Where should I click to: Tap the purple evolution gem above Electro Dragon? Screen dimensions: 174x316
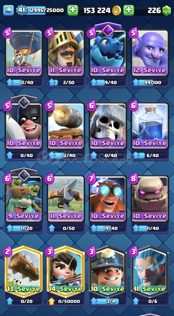pos(108,30)
